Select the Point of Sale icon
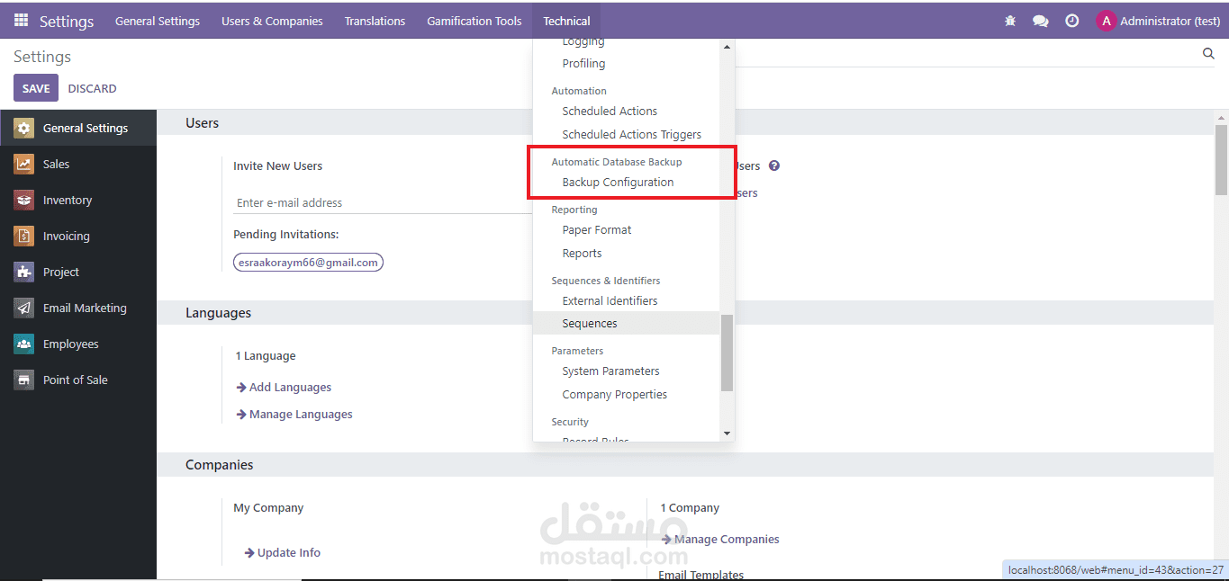 pos(24,380)
